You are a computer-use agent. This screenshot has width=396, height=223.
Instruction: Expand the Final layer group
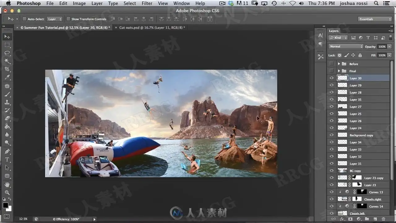[339, 71]
